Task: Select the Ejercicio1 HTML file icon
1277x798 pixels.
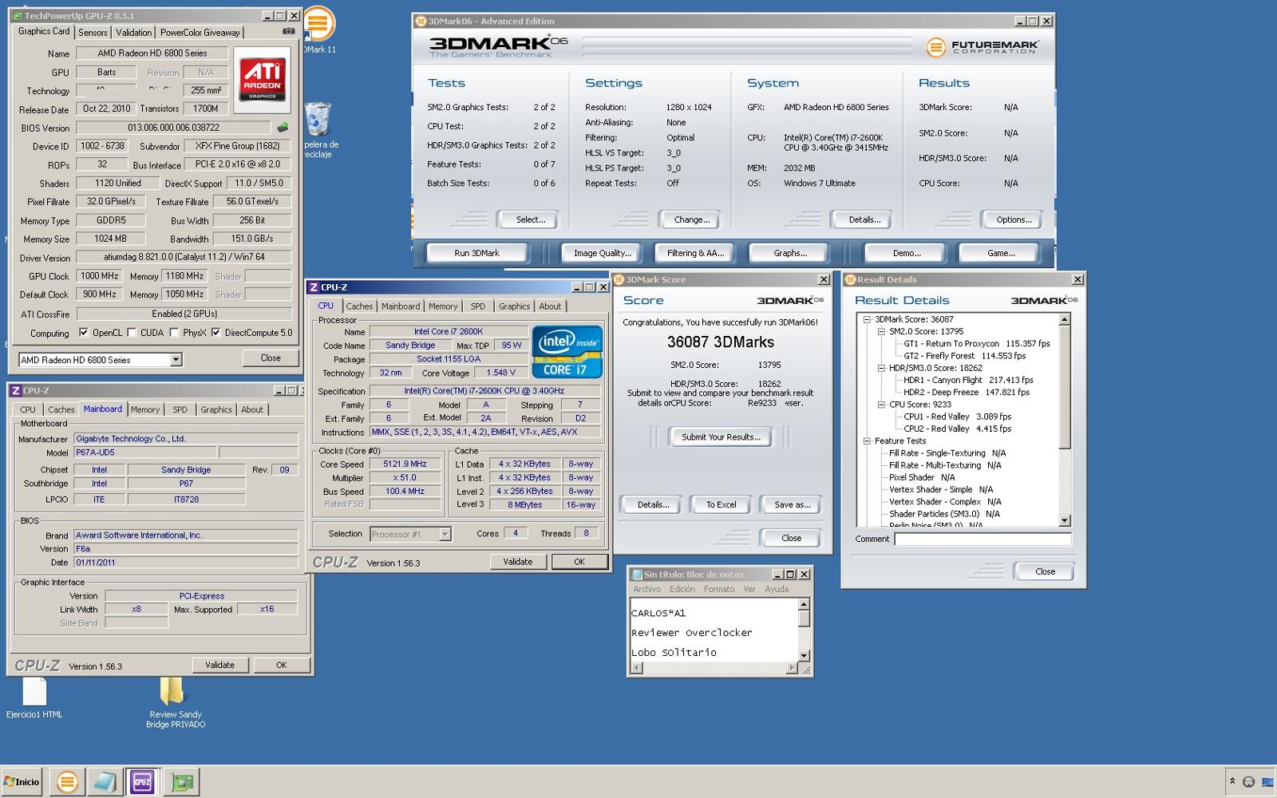Action: [x=34, y=698]
